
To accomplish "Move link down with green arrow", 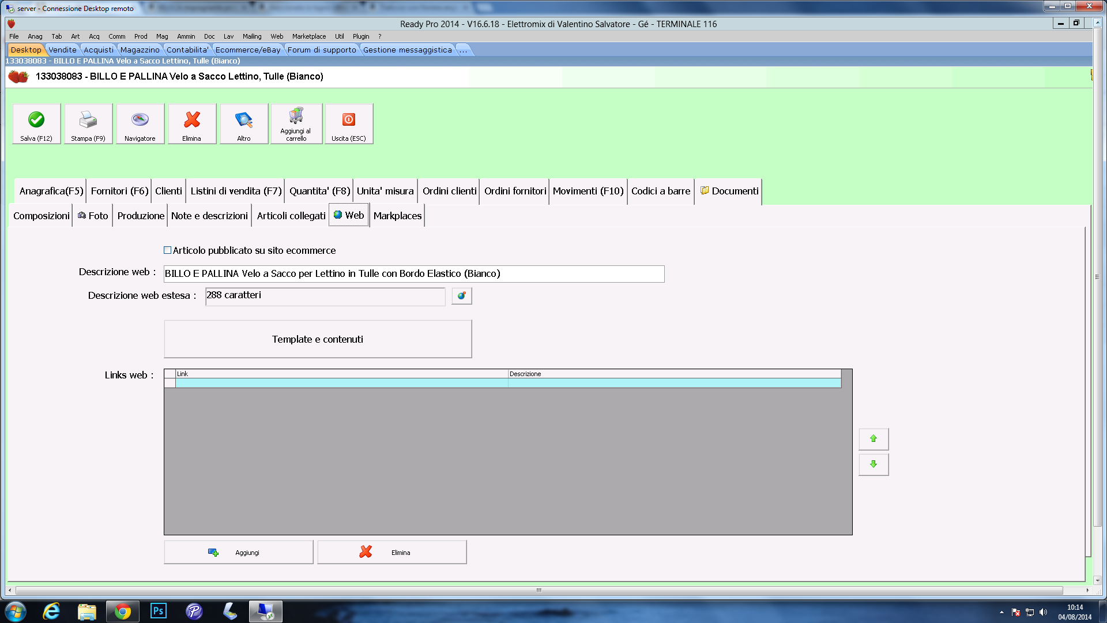I will 873,464.
